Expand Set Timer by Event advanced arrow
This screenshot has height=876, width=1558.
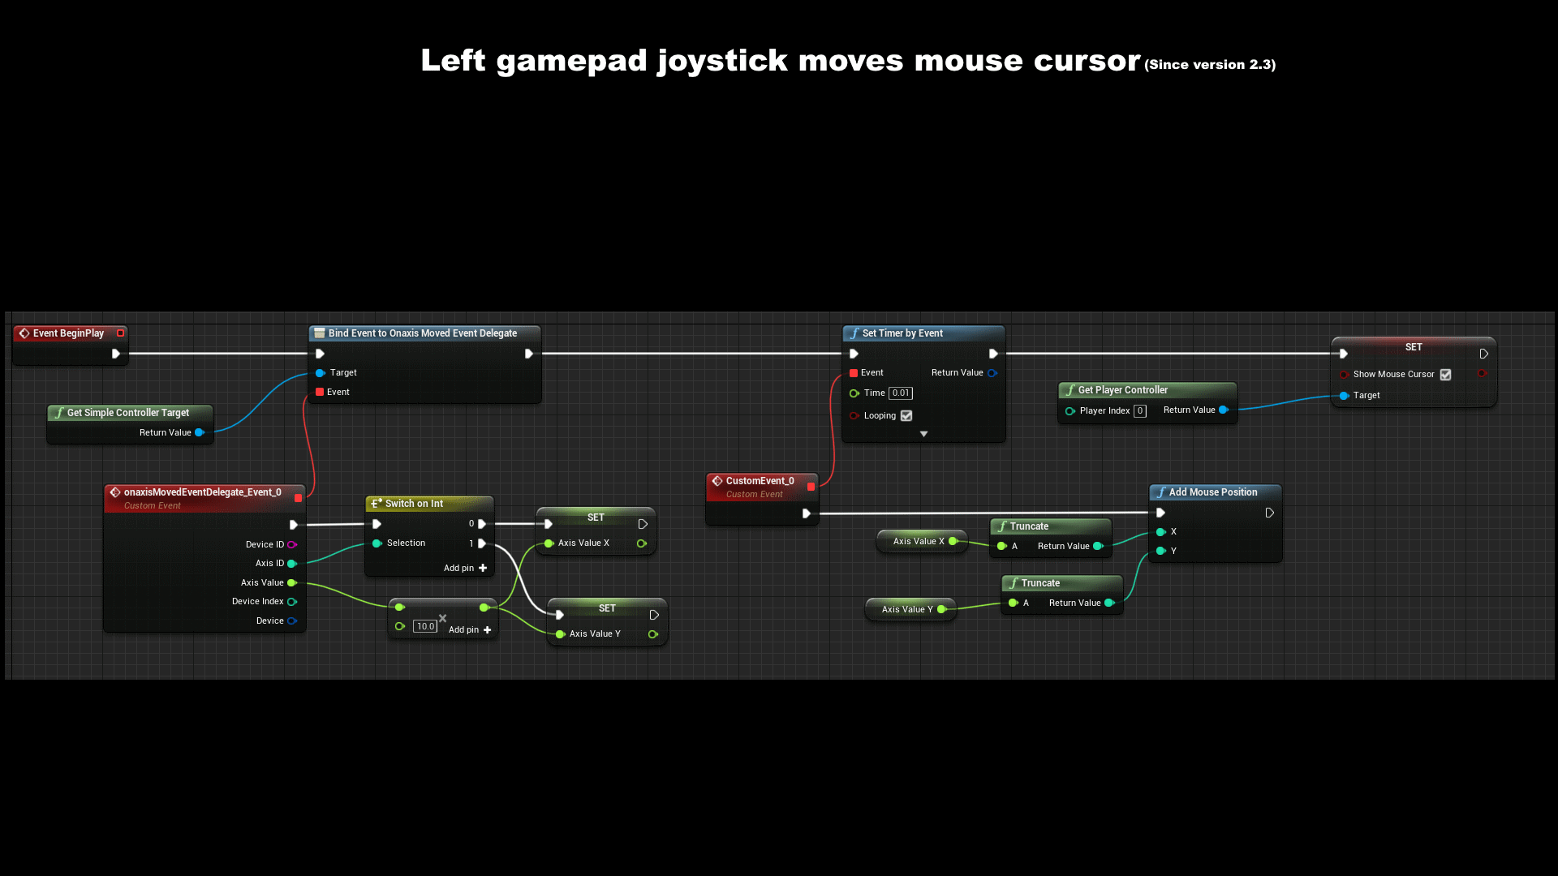[923, 434]
